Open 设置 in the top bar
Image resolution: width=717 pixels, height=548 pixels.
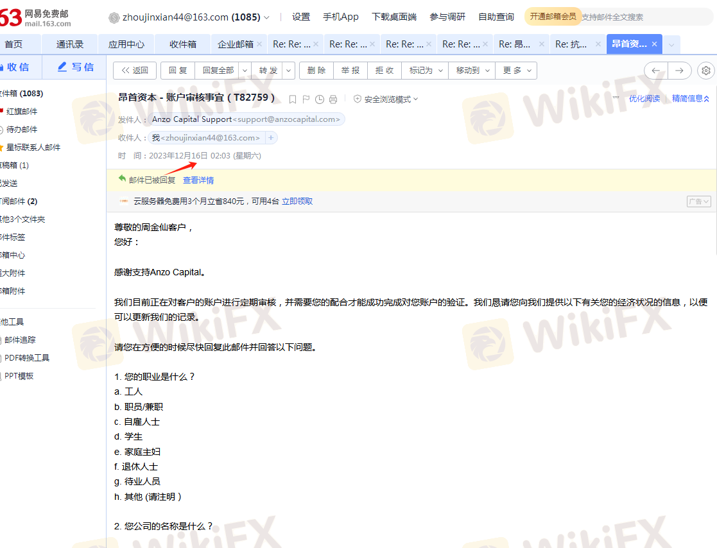pyautogui.click(x=301, y=17)
